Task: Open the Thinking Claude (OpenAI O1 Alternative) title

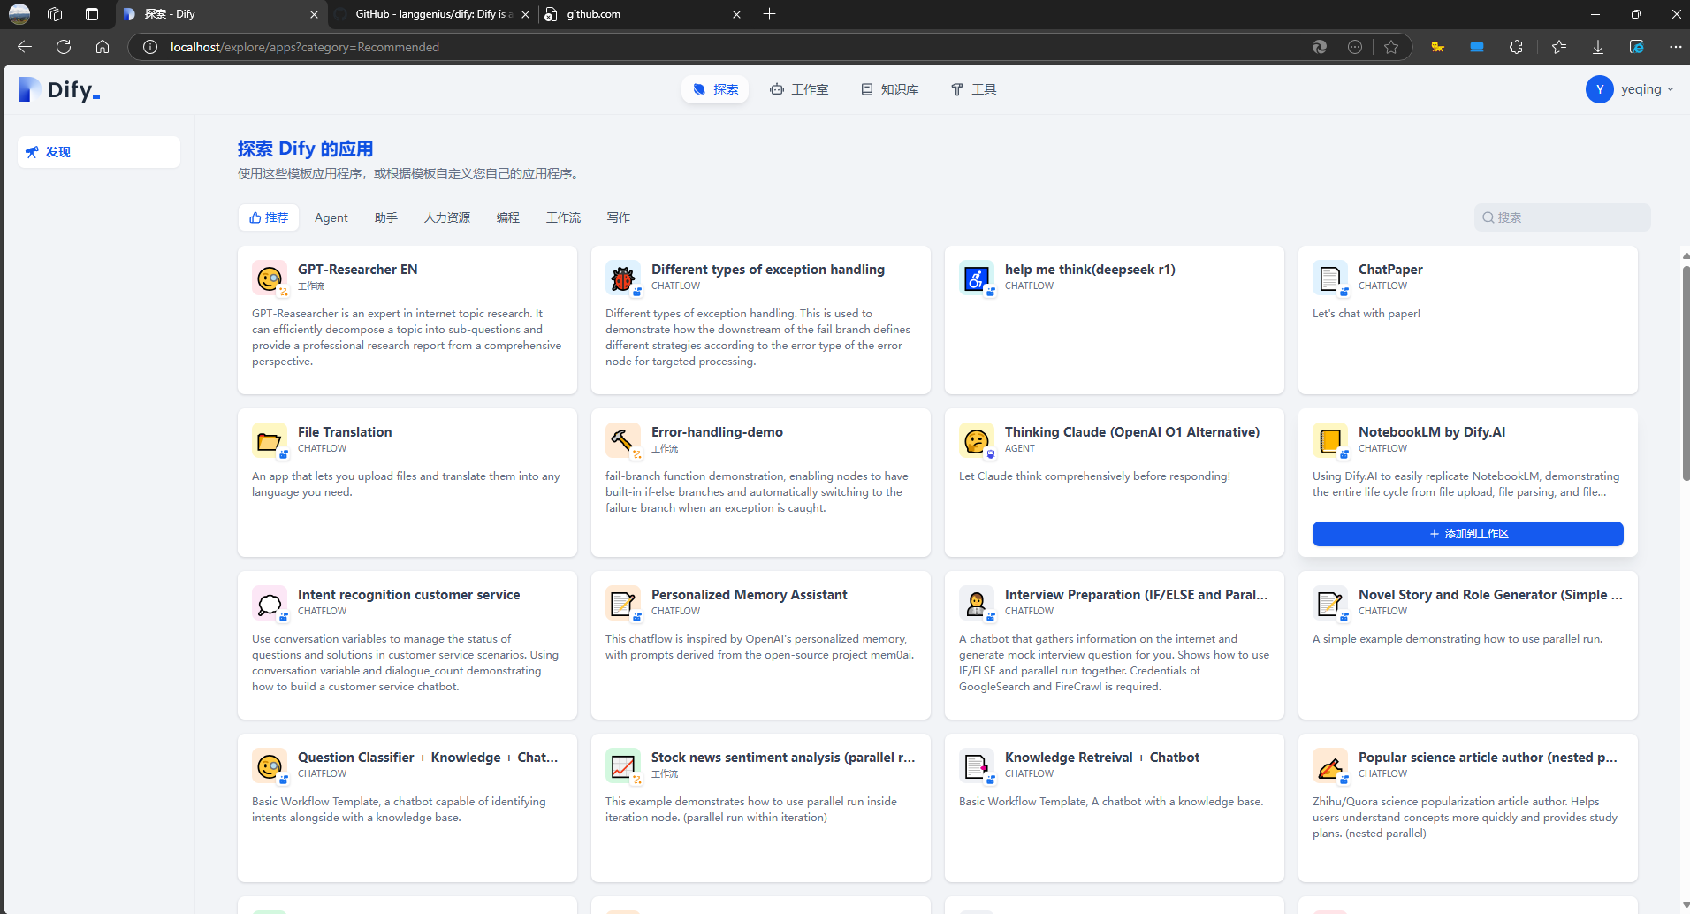Action: pos(1132,432)
